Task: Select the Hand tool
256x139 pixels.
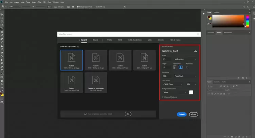Action: [2, 81]
